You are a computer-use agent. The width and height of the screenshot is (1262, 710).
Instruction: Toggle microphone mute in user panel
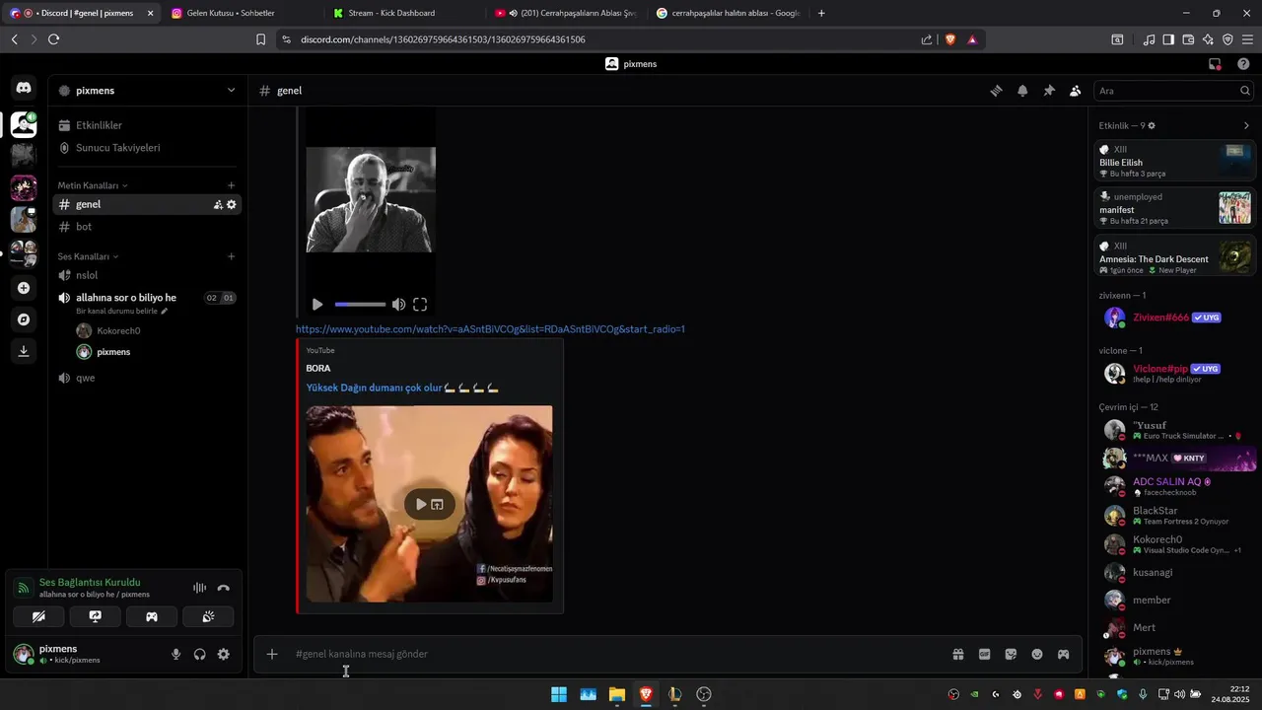coord(176,654)
